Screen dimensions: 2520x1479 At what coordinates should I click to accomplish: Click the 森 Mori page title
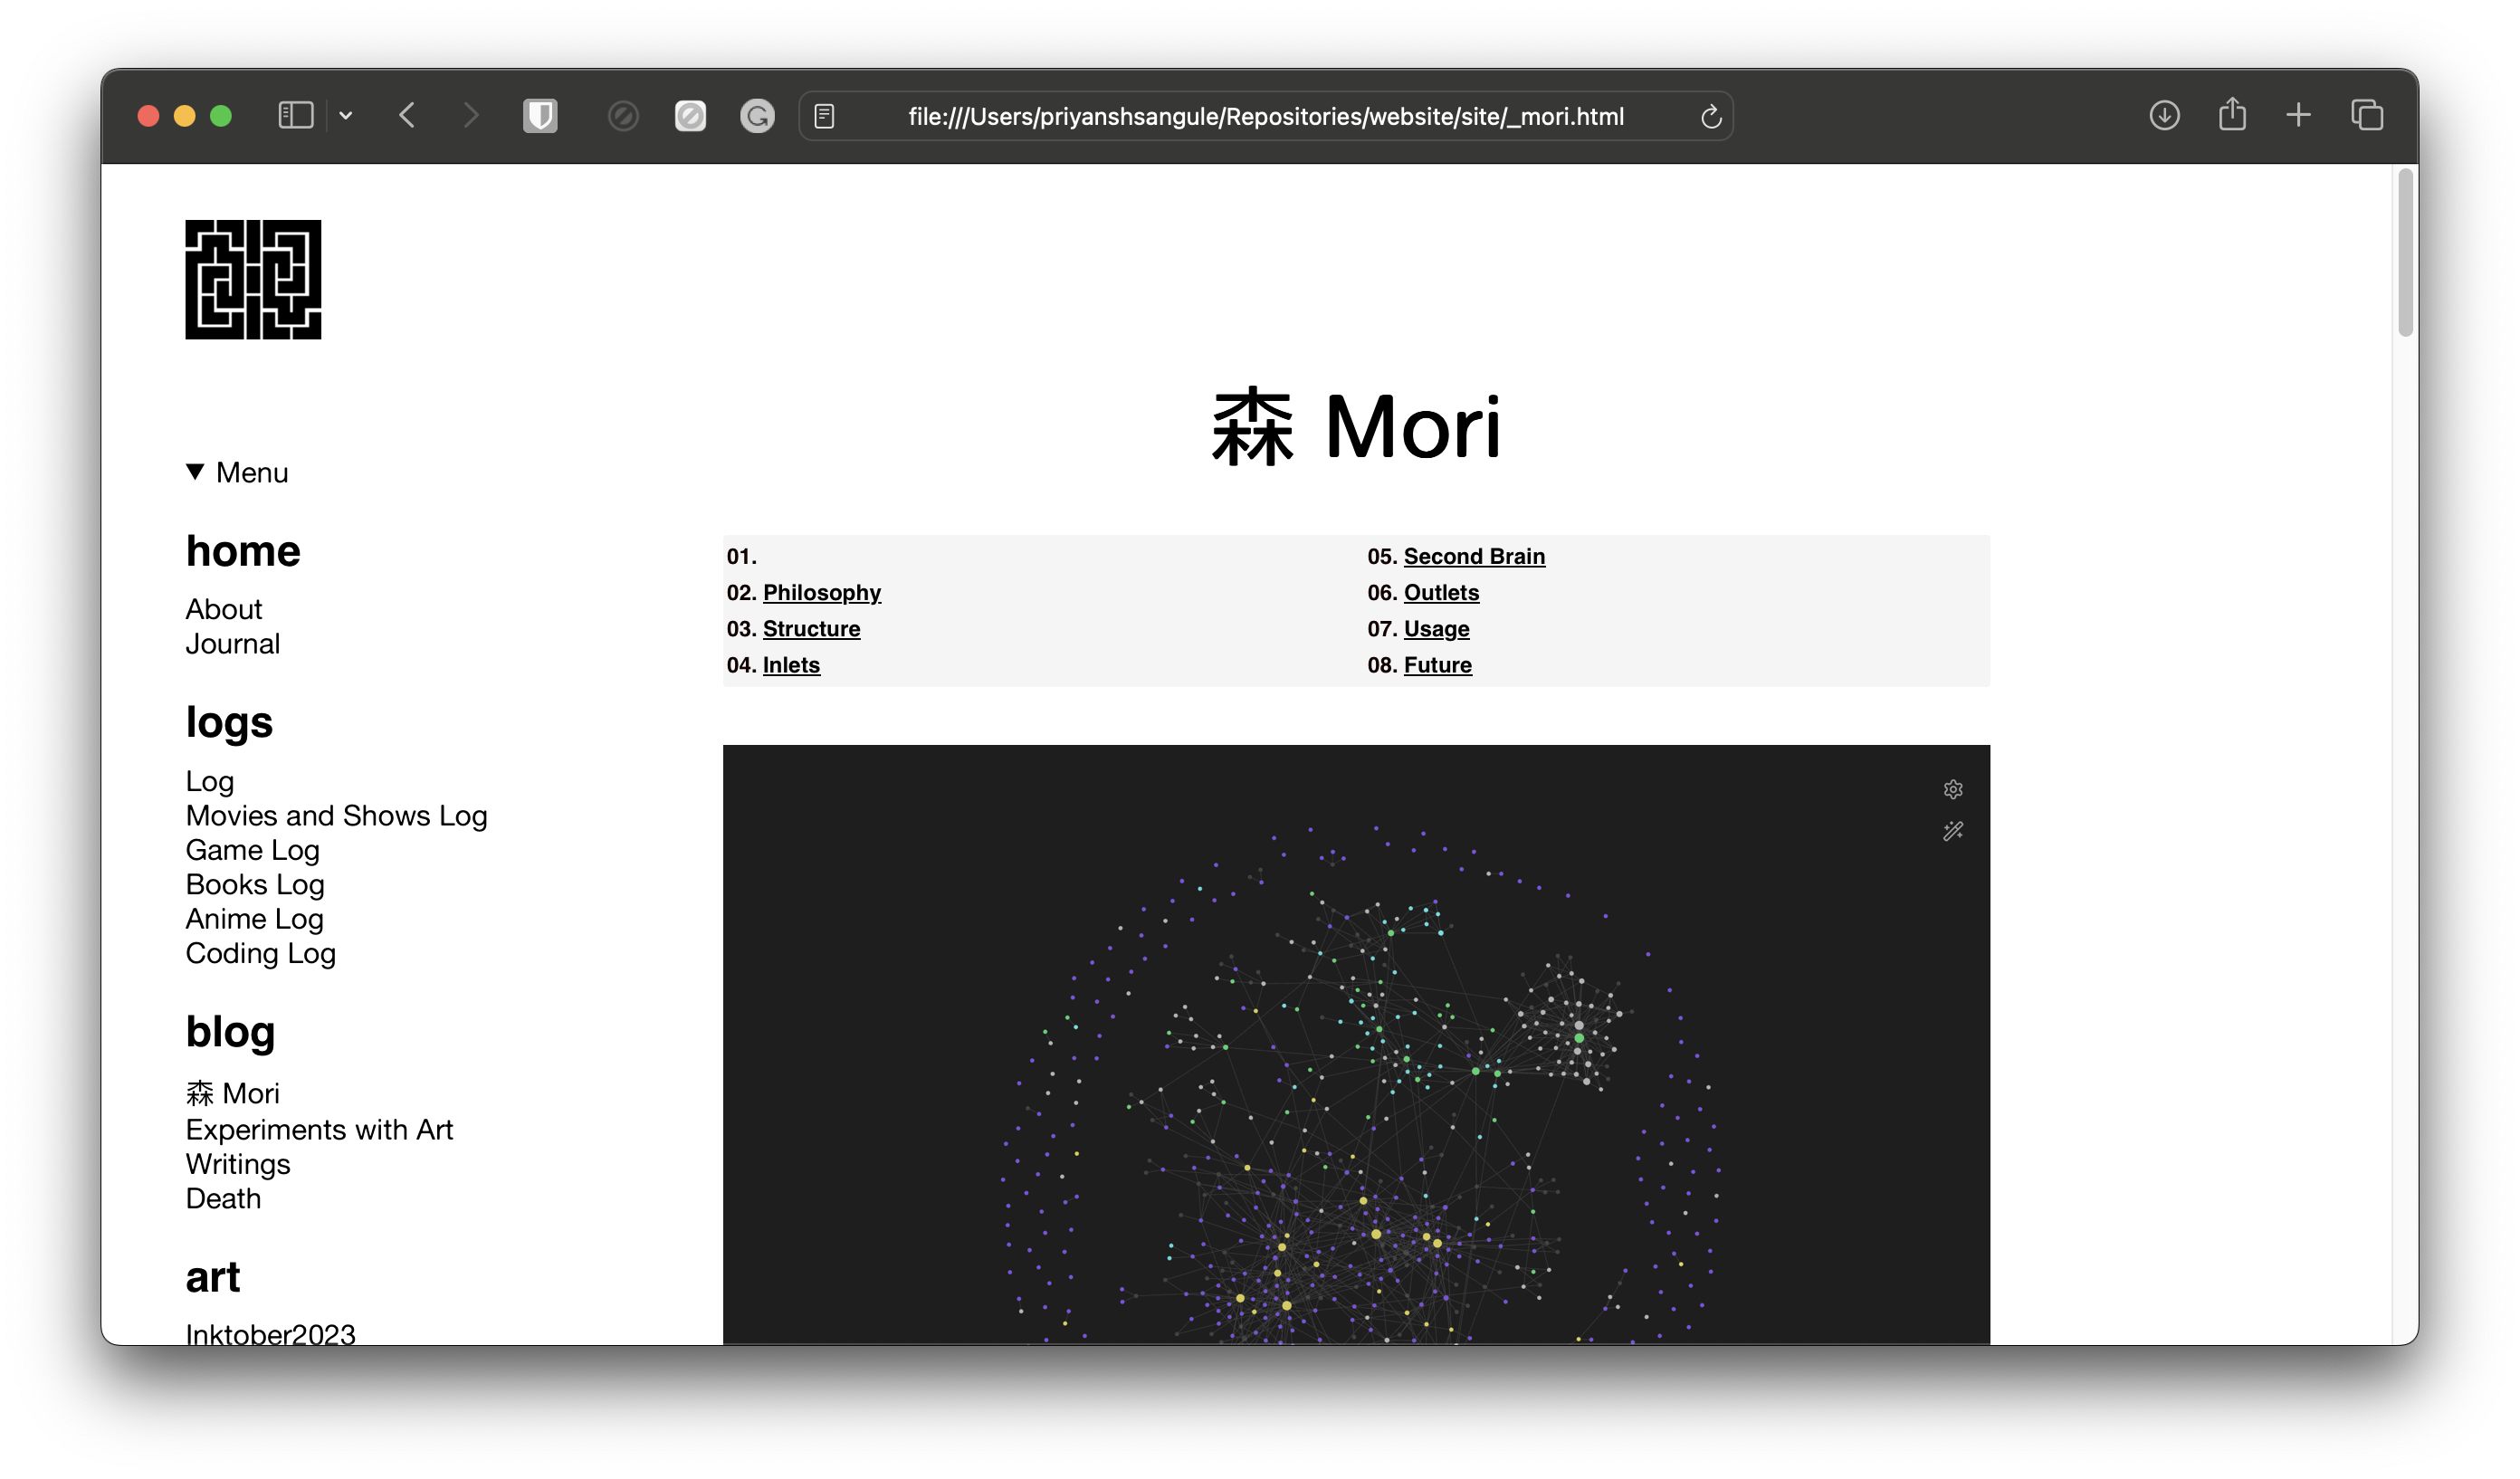1356,427
